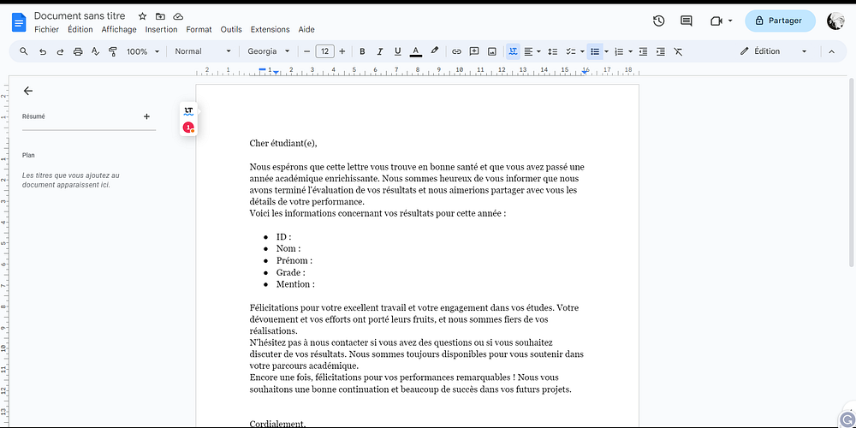Open line and paragraph spacing

click(x=552, y=52)
